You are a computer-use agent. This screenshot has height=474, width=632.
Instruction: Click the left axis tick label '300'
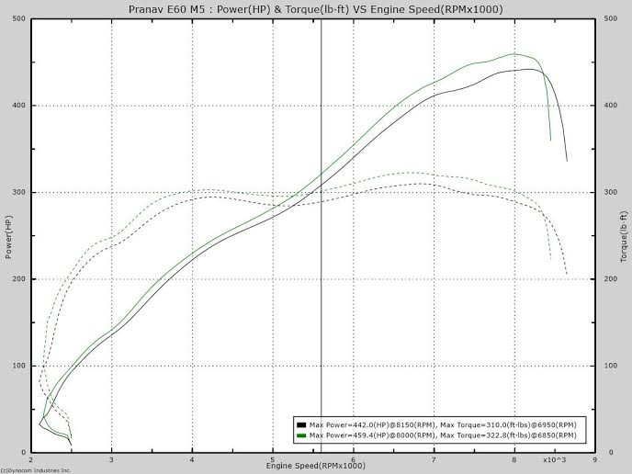(x=18, y=192)
